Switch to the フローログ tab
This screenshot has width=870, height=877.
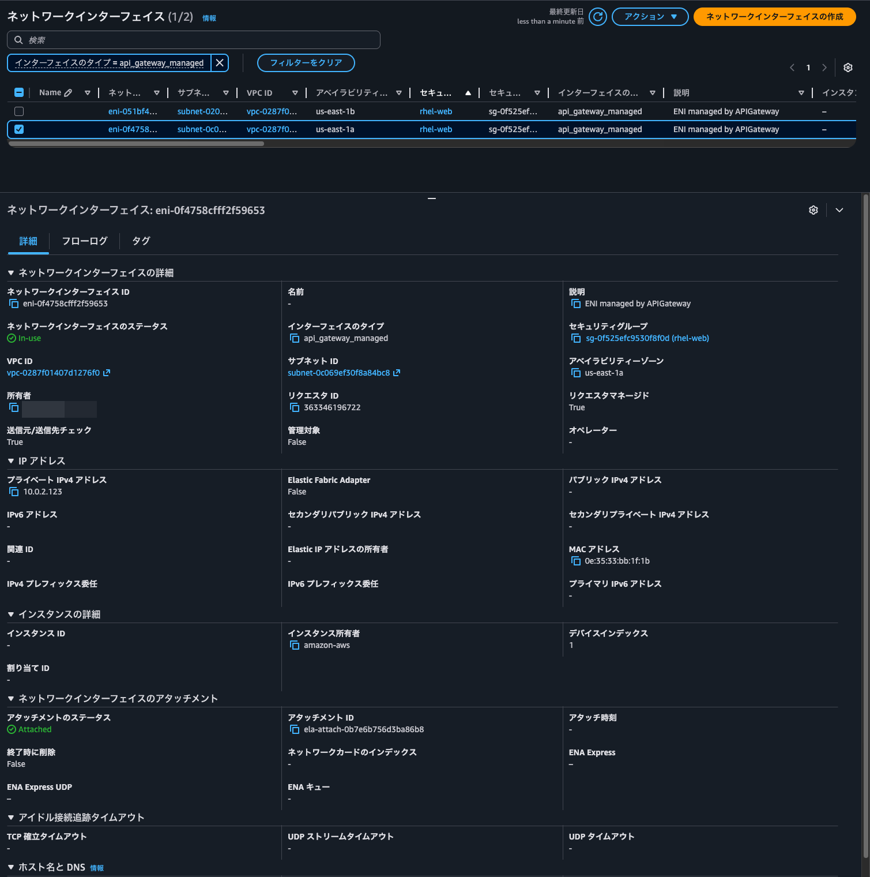pos(85,241)
